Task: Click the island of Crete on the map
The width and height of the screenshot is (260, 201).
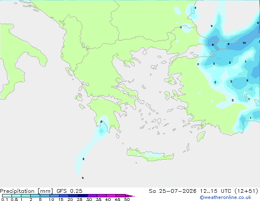Action: [150, 155]
